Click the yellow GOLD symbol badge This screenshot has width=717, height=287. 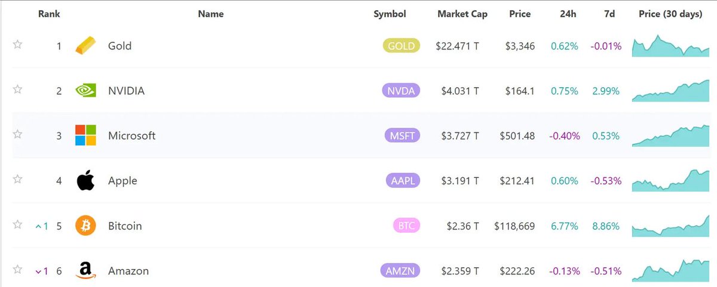401,46
